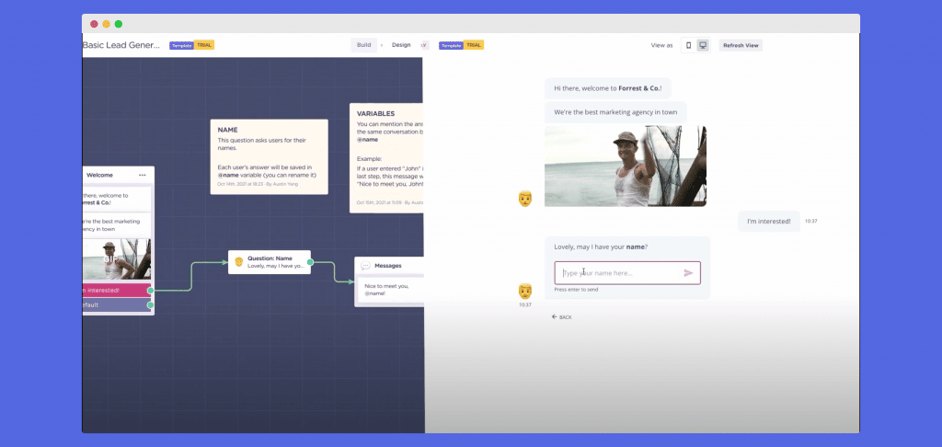
Task: Switch to desktop monitor preview
Action: click(x=702, y=45)
